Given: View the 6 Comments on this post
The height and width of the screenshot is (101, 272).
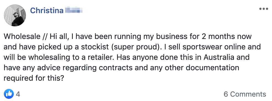Looking at the screenshot, I should (245, 94).
